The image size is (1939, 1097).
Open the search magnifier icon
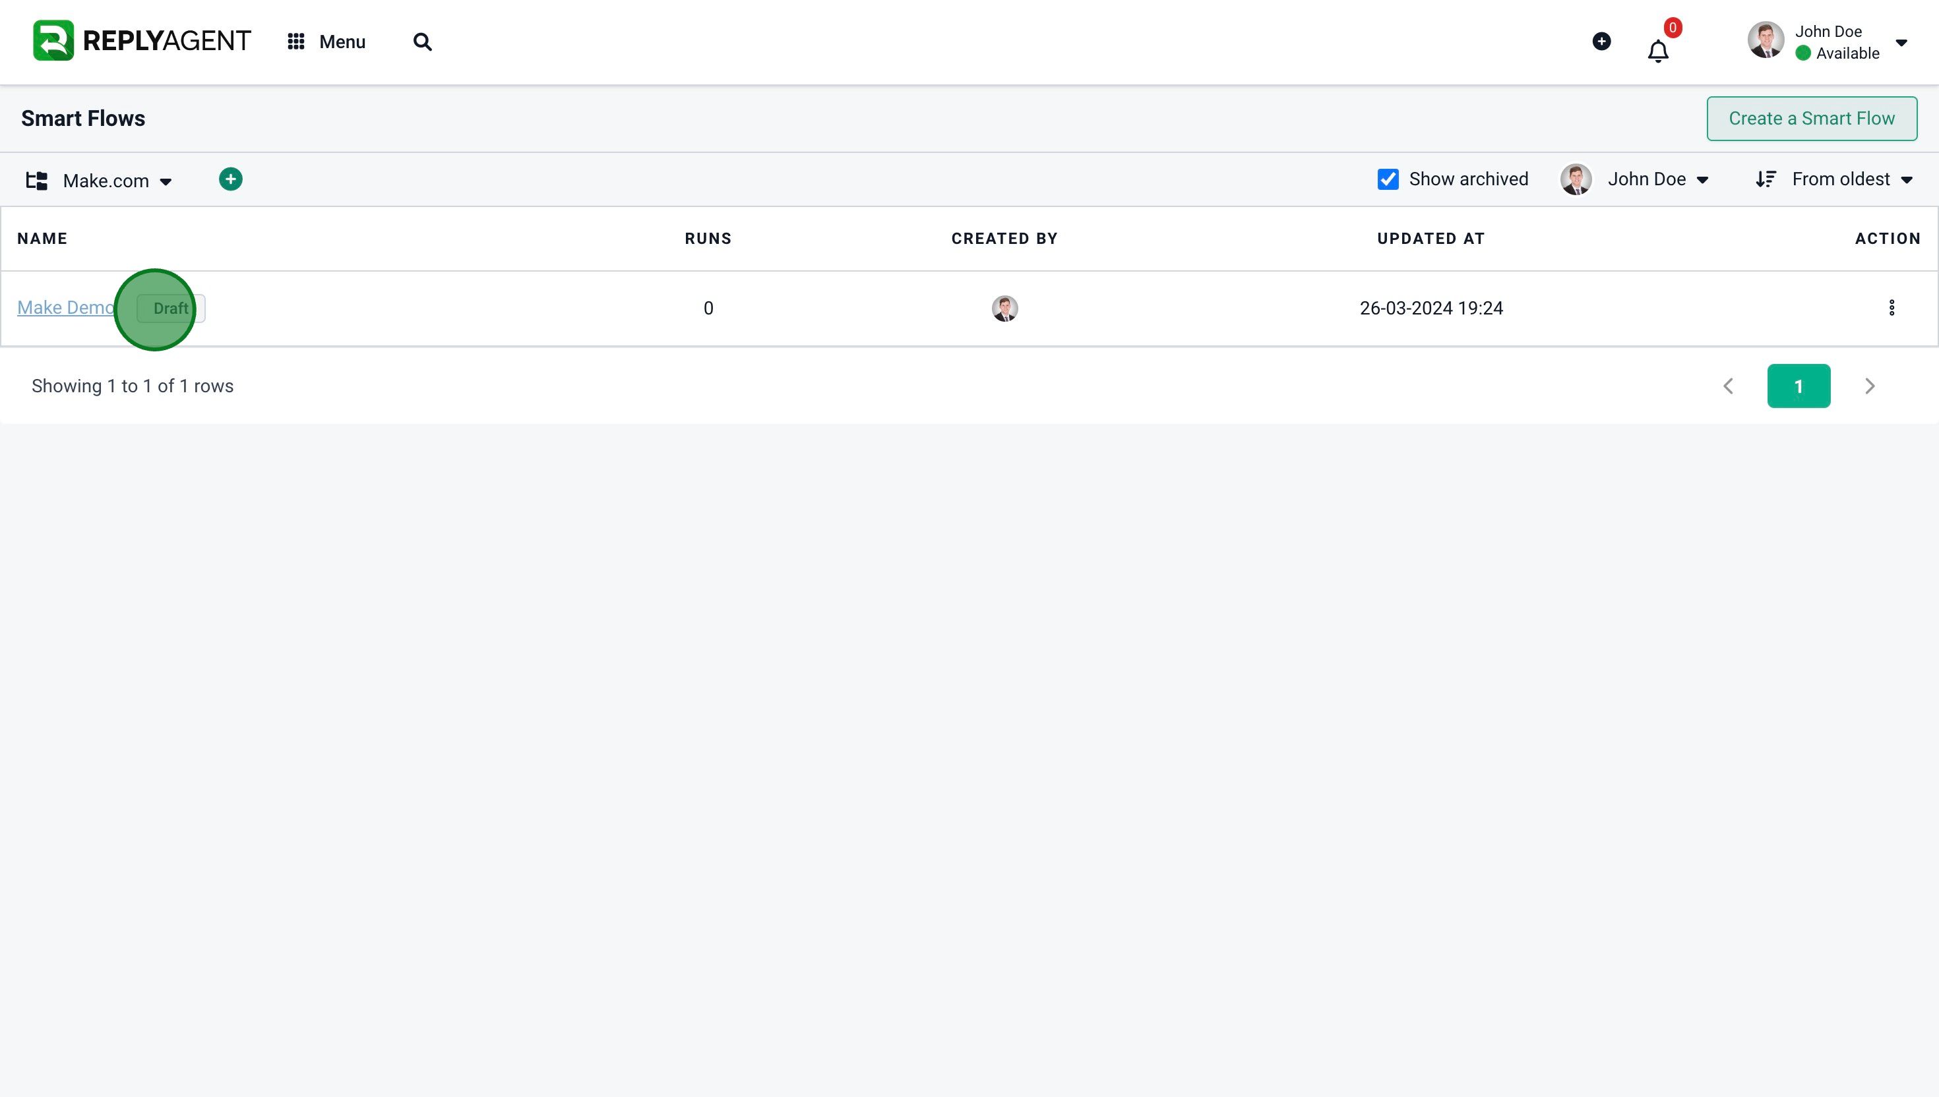423,42
